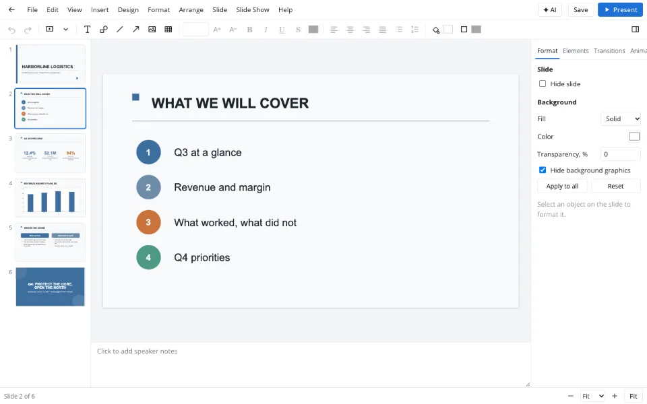Open the Edit menu
The width and height of the screenshot is (647, 404).
tap(53, 9)
